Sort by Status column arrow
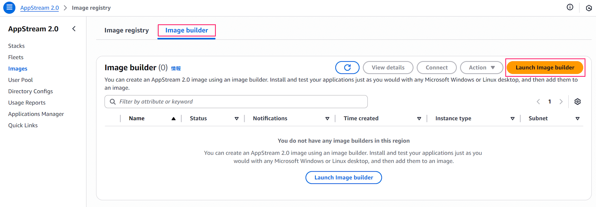The width and height of the screenshot is (596, 207). (237, 119)
